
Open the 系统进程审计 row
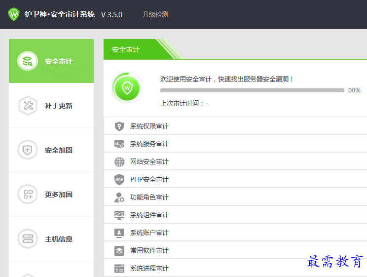pos(235,268)
